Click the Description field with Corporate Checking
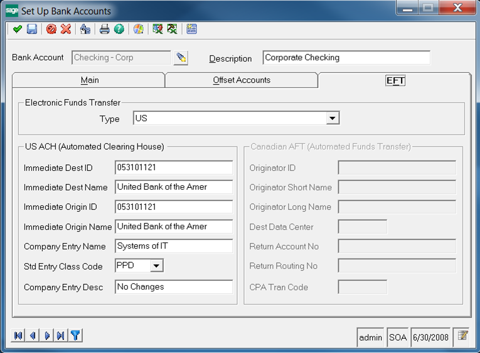480x353 pixels. click(x=346, y=58)
